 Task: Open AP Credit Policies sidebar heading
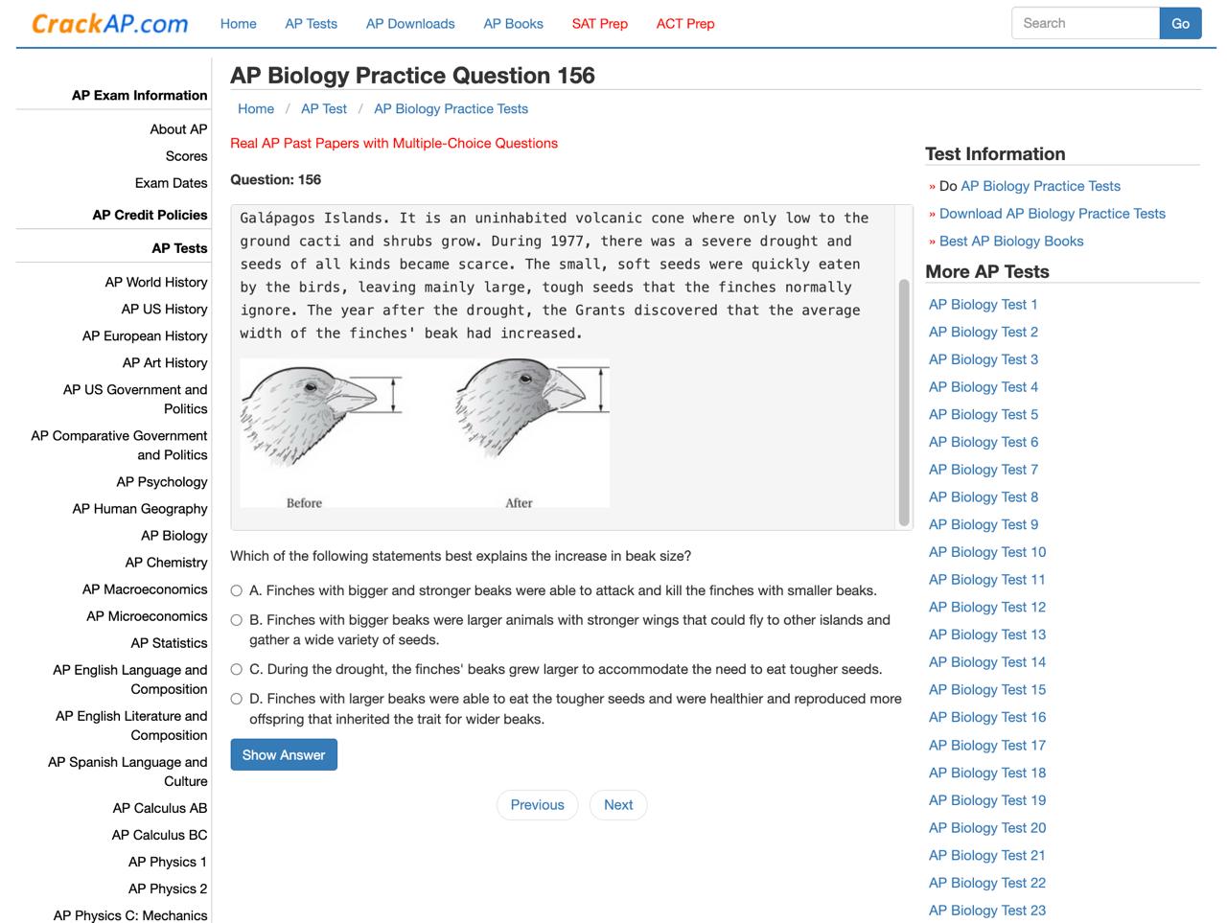(150, 215)
